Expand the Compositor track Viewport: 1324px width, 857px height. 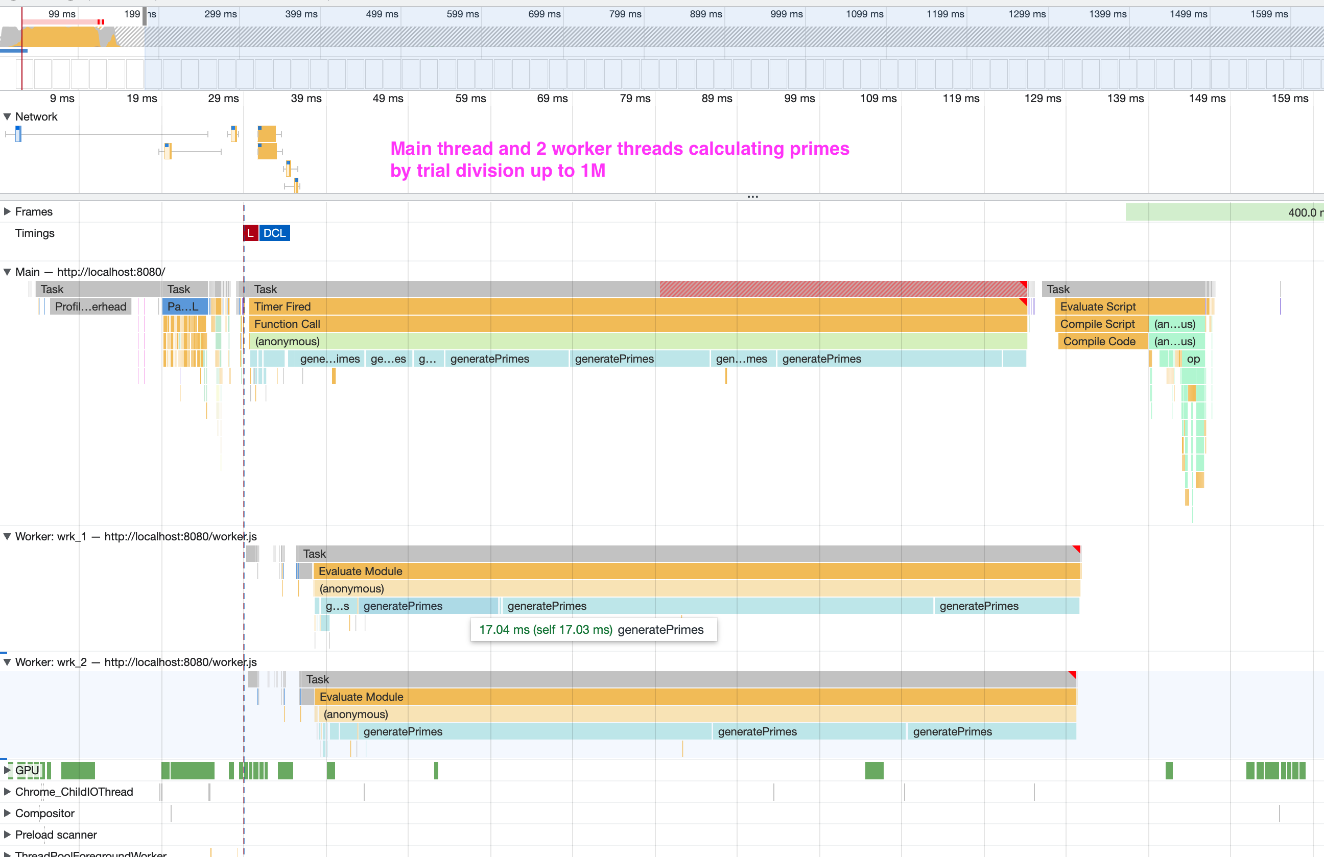point(7,813)
